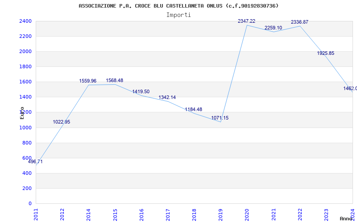This screenshot has width=357, height=223.
Task: Click the 2400 y-axis value
Action: [x=25, y=21]
